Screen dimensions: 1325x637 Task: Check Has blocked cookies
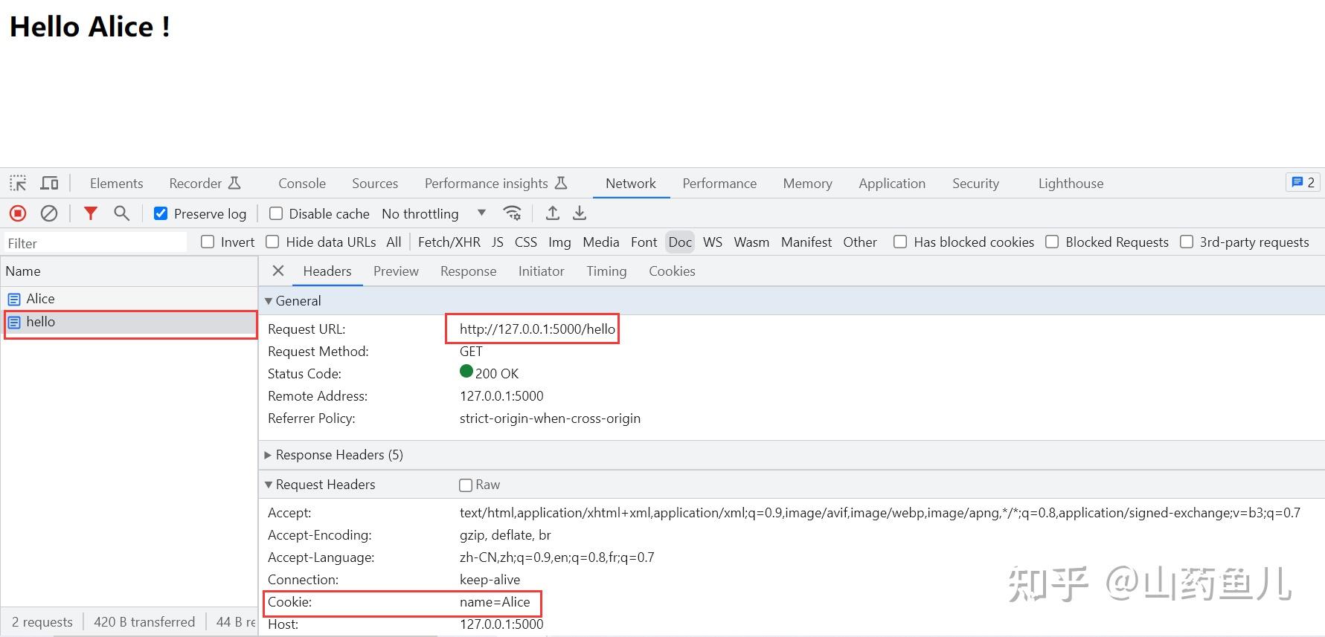[900, 242]
